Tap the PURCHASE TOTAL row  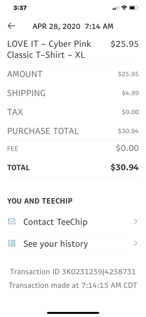(x=73, y=131)
